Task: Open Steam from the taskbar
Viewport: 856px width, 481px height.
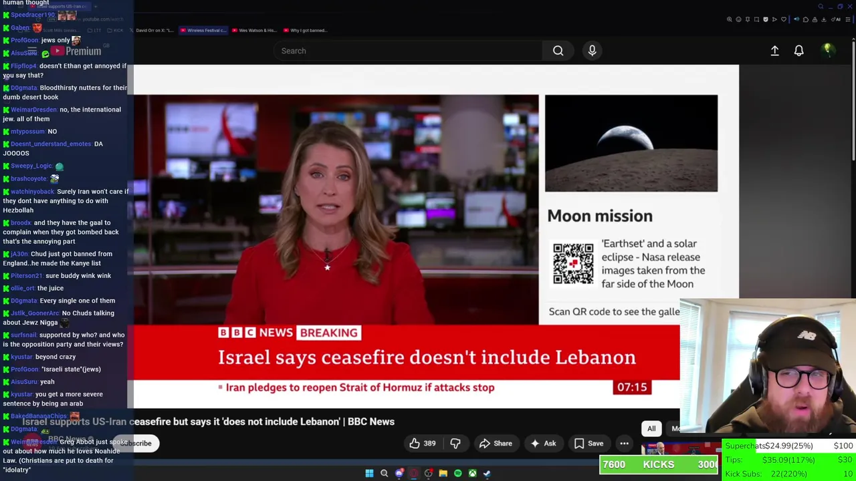Action: pyautogui.click(x=487, y=473)
